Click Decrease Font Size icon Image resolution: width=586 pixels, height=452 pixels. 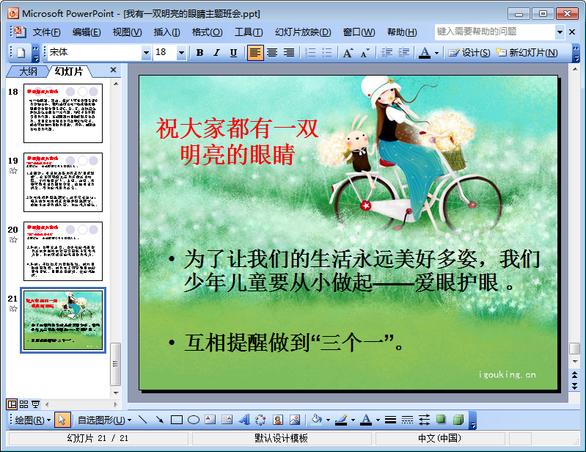coord(365,53)
